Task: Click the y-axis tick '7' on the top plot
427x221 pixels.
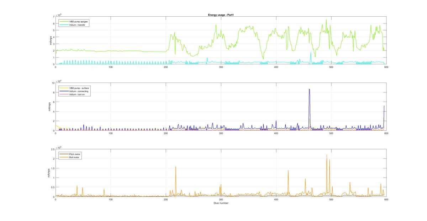Action: click(53, 17)
